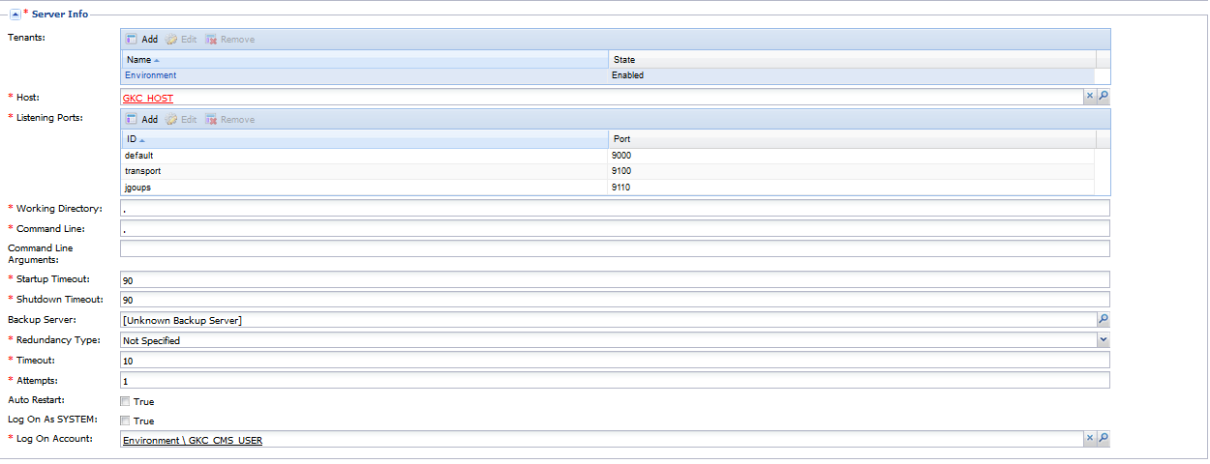The height and width of the screenshot is (464, 1210).
Task: Open Host browse magnifier icon
Action: 1103,97
